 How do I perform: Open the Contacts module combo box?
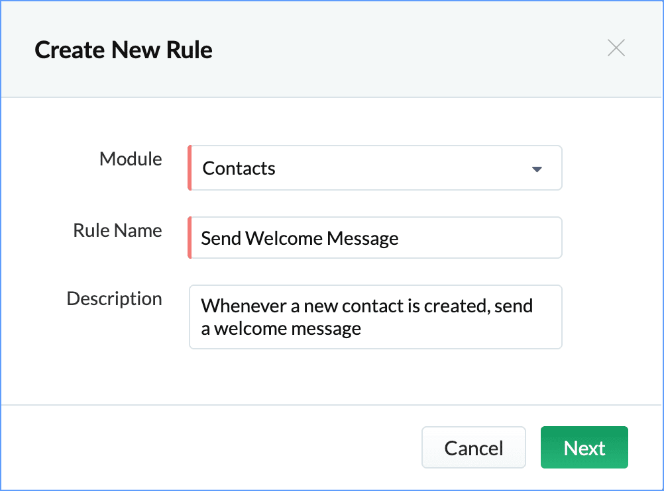point(375,168)
